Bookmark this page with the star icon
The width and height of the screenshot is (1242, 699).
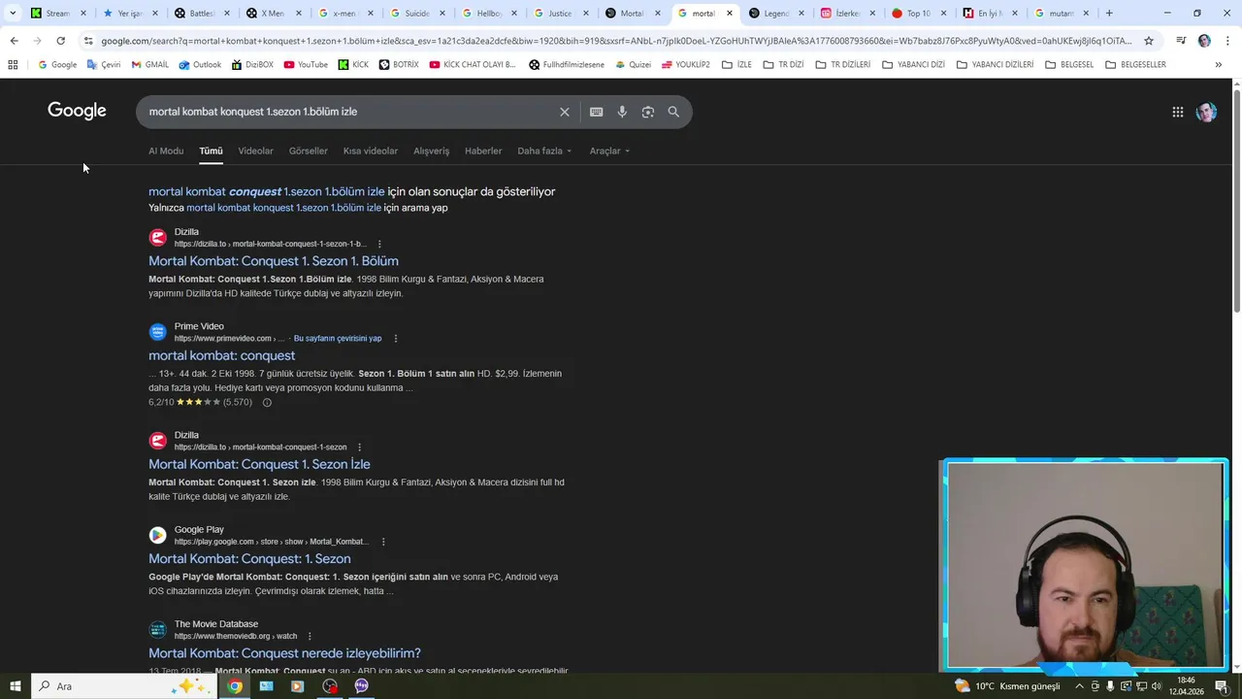click(x=1149, y=41)
